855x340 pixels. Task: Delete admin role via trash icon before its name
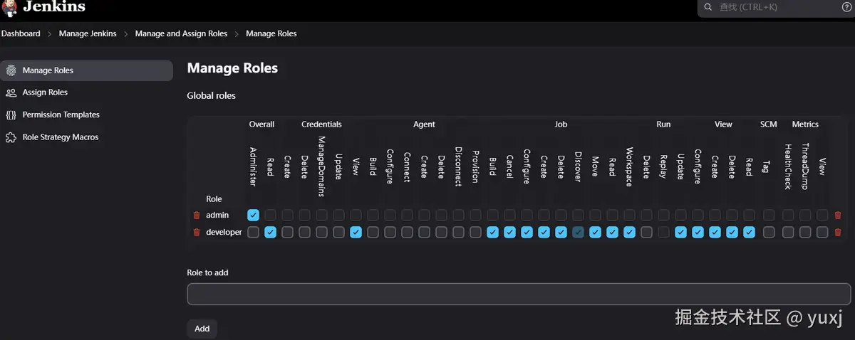[197, 215]
